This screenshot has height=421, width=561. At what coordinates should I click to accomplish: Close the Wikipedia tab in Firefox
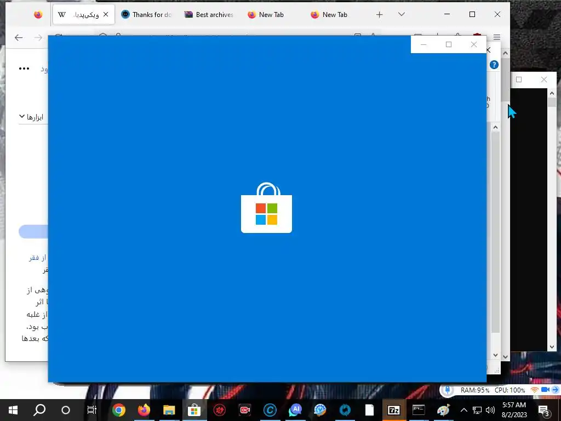[106, 14]
